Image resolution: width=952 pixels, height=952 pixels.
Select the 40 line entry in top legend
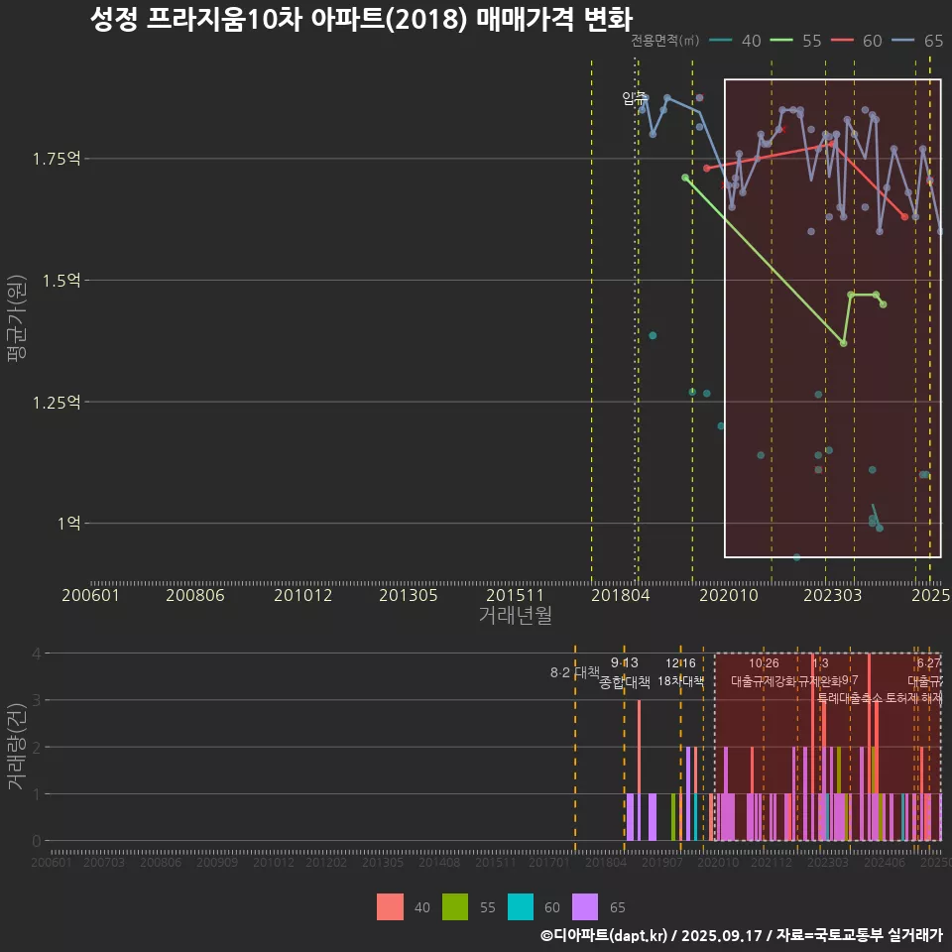click(x=735, y=41)
